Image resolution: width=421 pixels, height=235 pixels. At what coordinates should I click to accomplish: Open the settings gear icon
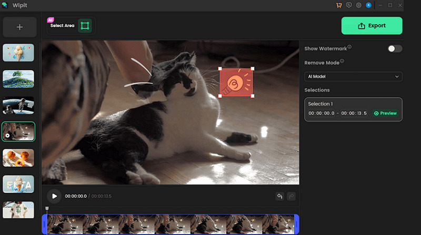[x=359, y=5]
